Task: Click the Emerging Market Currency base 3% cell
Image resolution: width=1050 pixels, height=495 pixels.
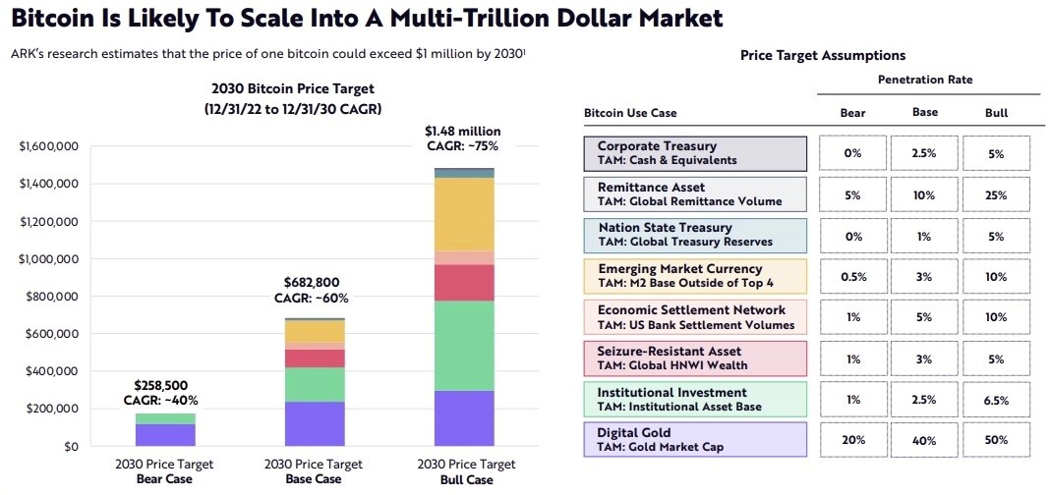Action: tap(924, 276)
